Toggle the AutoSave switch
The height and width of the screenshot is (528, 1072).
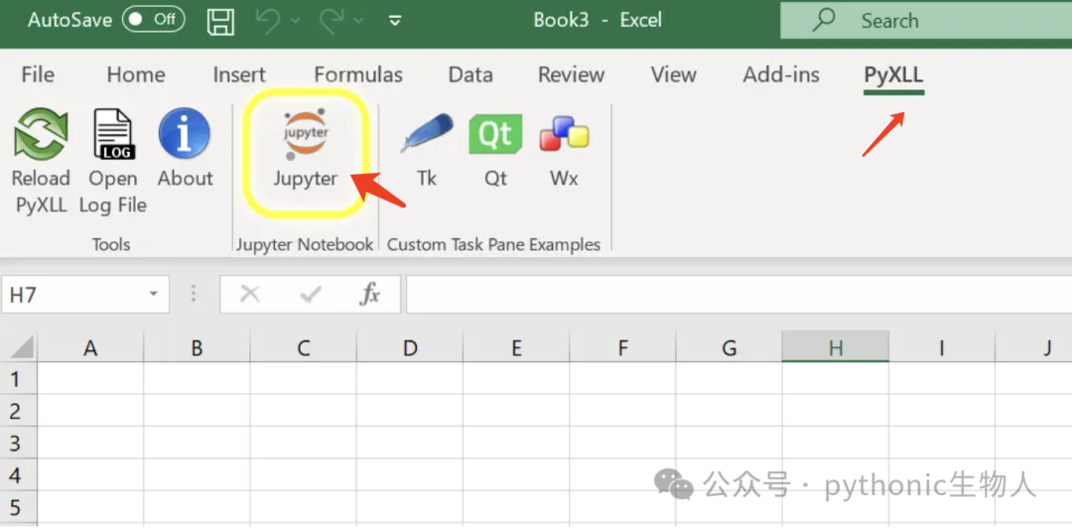point(153,20)
